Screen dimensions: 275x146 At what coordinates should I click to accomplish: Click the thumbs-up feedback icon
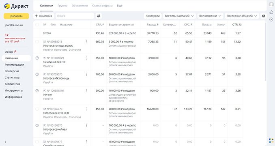(271, 12)
